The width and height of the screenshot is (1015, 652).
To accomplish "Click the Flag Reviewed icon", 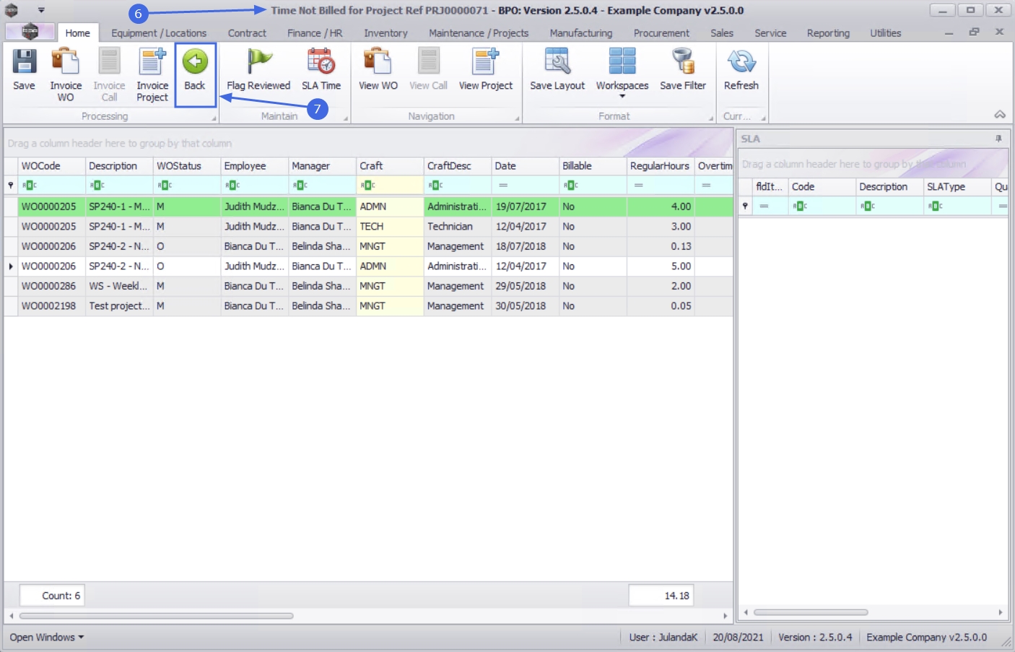I will coord(258,62).
